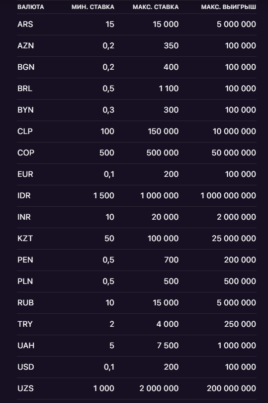Click KZT max win 25 000 000

234,239
